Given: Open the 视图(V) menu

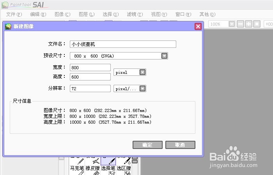Looking at the screenshot, I should 159,14.
